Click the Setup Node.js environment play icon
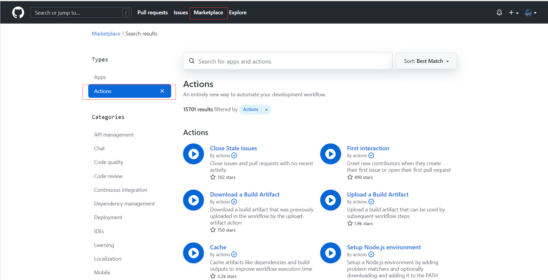 330,253
